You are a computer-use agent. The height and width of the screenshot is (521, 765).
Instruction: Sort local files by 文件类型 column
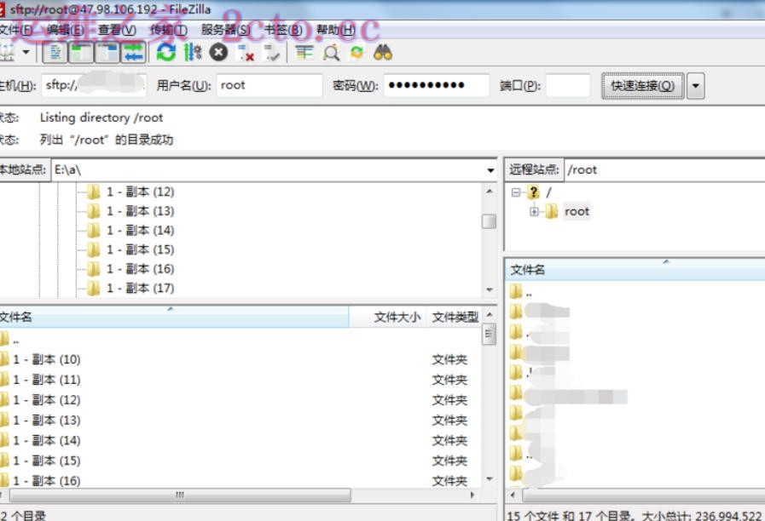455,317
